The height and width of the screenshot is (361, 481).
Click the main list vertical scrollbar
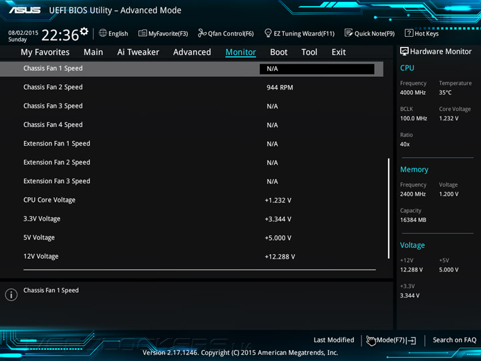point(389,208)
